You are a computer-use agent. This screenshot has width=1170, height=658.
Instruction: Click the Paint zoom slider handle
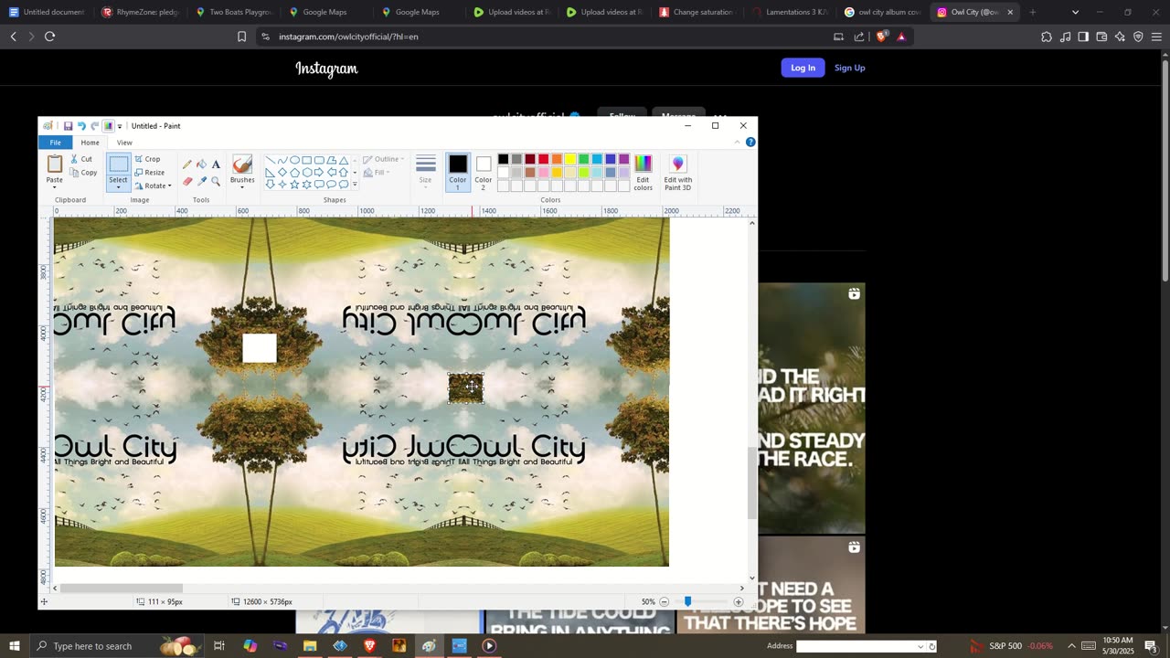(x=687, y=602)
